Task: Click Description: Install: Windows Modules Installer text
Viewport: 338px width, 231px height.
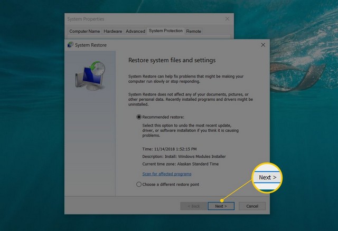Action: [184, 157]
